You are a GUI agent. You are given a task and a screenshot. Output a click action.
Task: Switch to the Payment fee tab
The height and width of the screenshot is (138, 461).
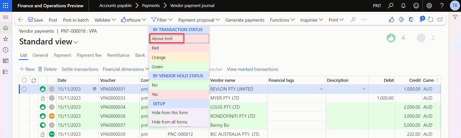[89, 55]
